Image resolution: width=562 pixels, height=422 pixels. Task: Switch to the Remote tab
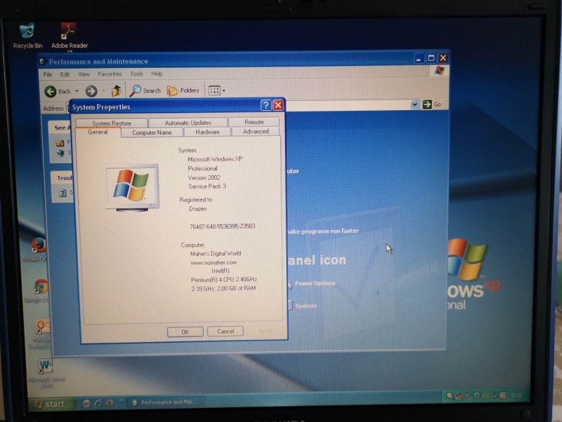click(254, 122)
